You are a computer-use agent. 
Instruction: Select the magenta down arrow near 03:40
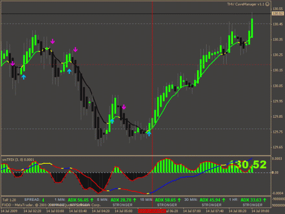click(75, 49)
